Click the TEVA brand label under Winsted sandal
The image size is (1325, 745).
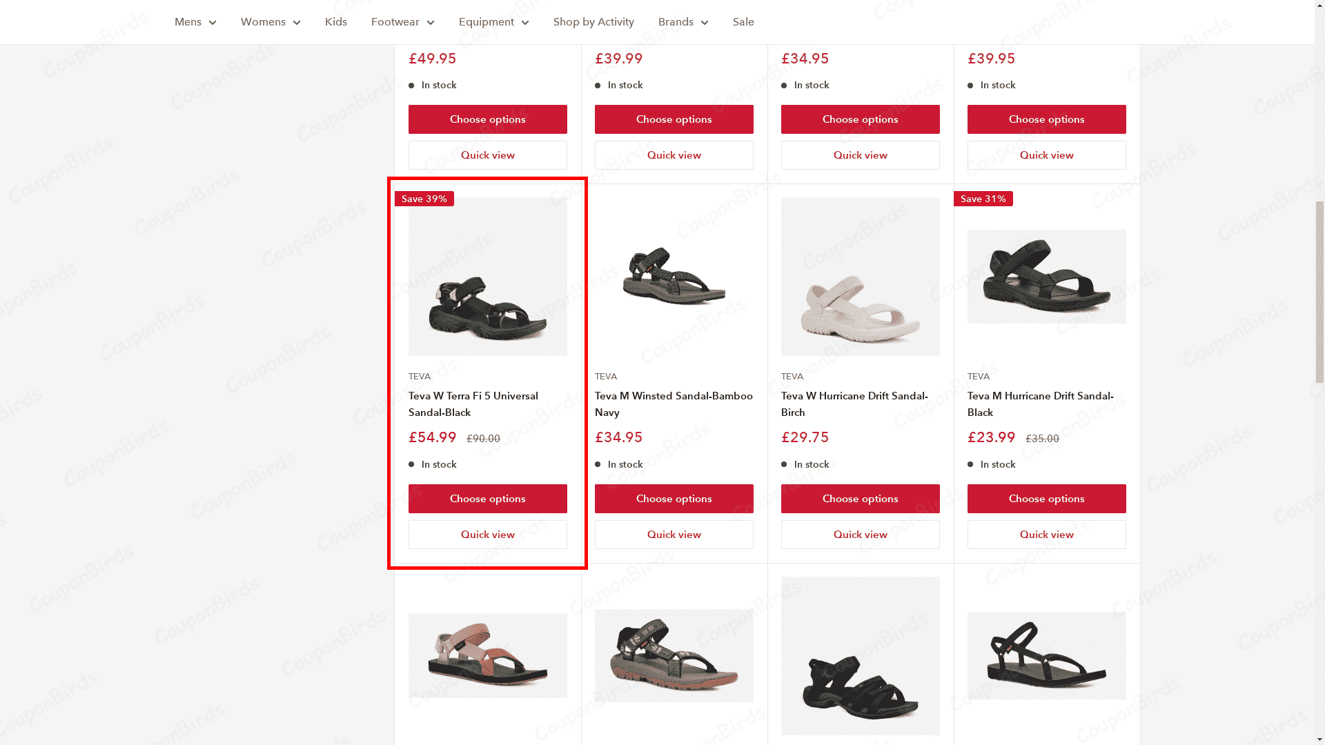click(605, 376)
